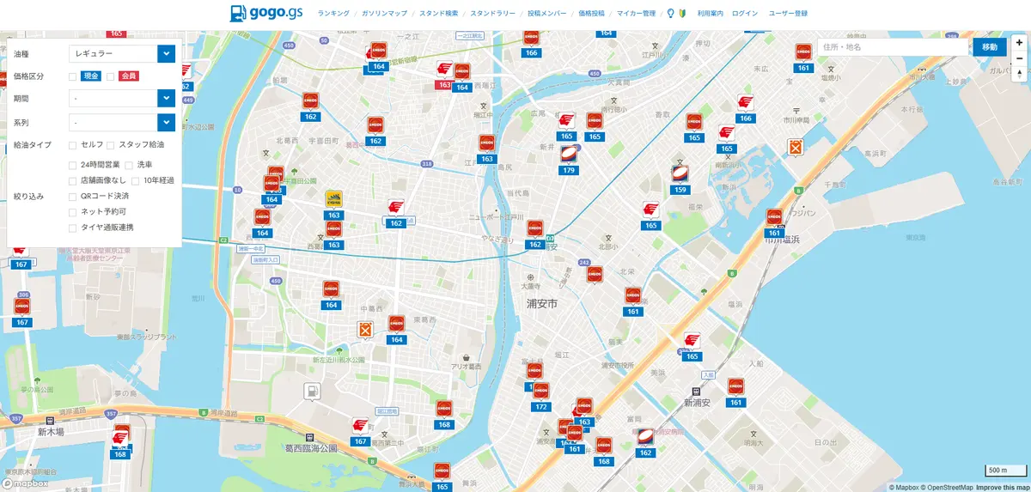Open the 164 station marker near 東葛西

click(x=396, y=329)
